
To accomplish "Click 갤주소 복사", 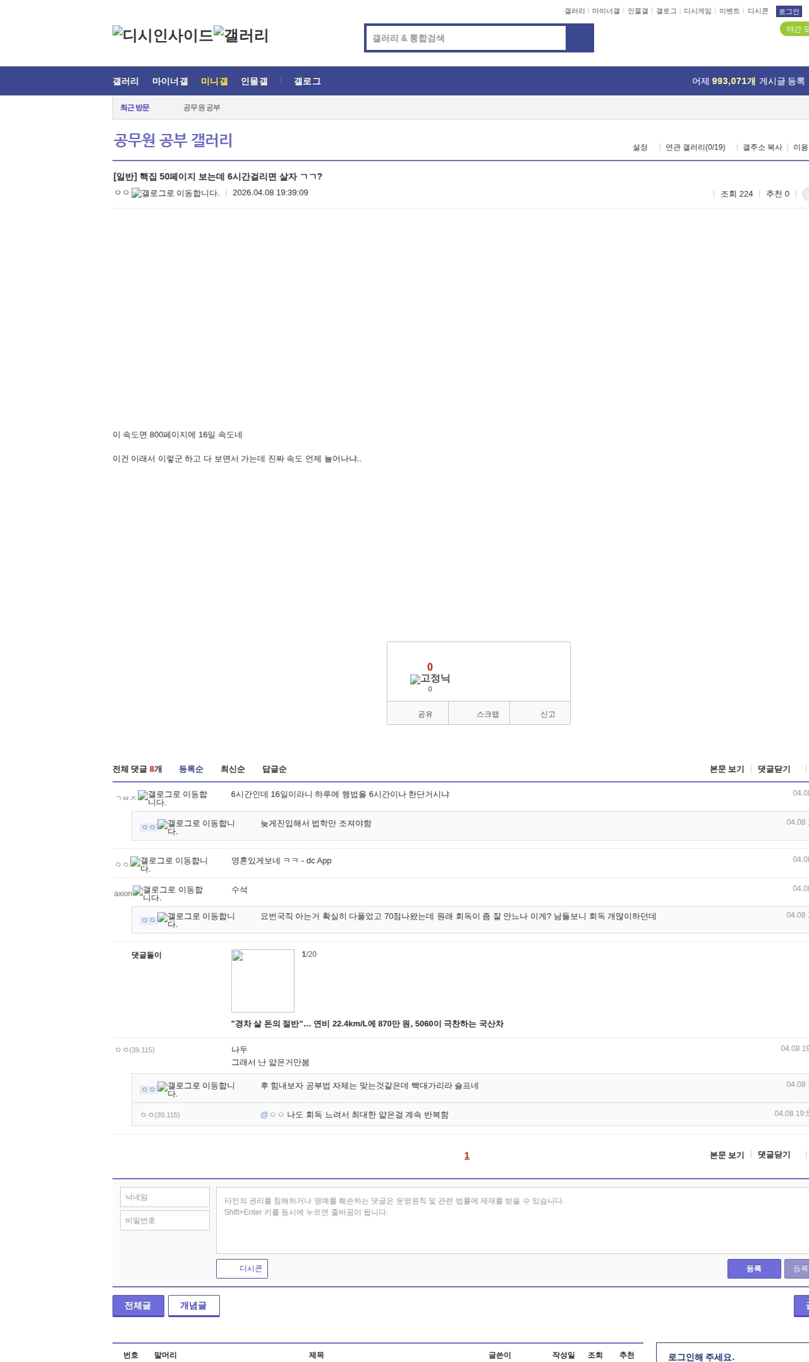I will pos(762,148).
